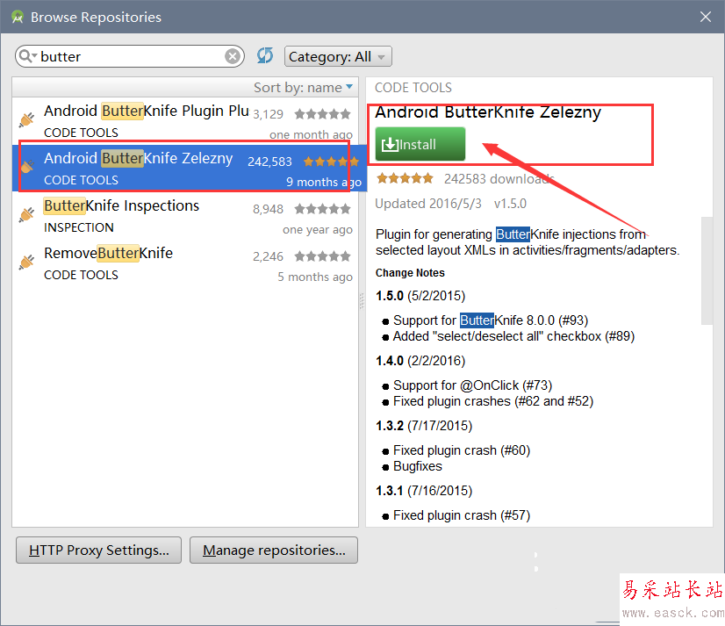Click the 2,246 download count
The width and height of the screenshot is (725, 626).
268,256
